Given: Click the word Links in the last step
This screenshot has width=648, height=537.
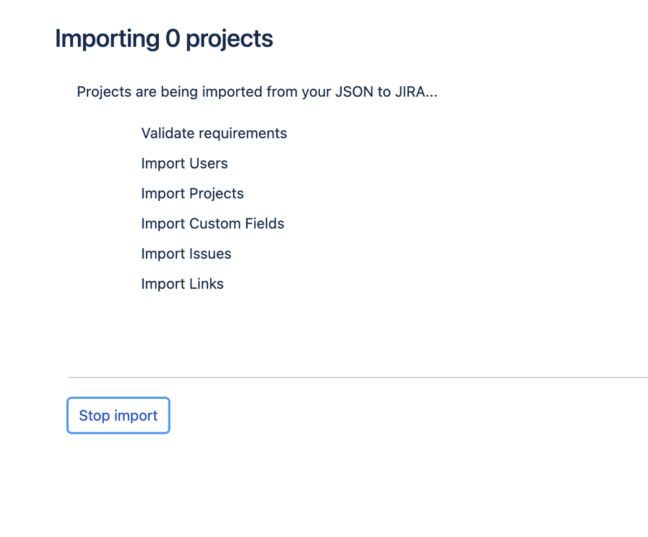Looking at the screenshot, I should 207,284.
